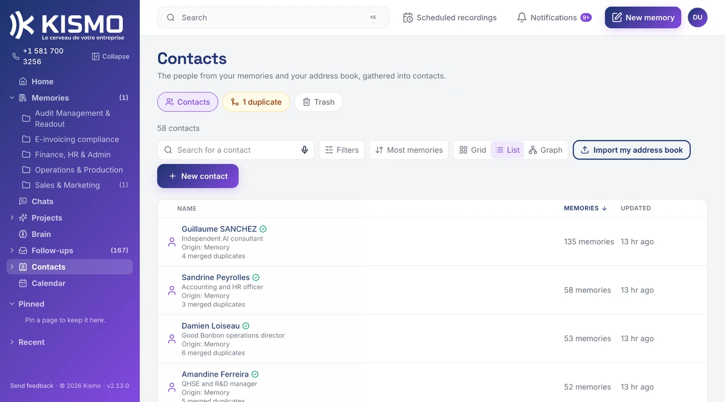Click verified badge next to Damien Loiseau
725x402 pixels.
(246, 326)
